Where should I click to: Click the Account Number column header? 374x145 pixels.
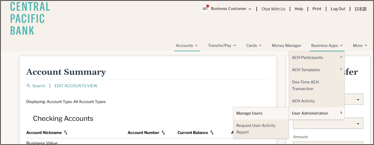click(x=143, y=133)
